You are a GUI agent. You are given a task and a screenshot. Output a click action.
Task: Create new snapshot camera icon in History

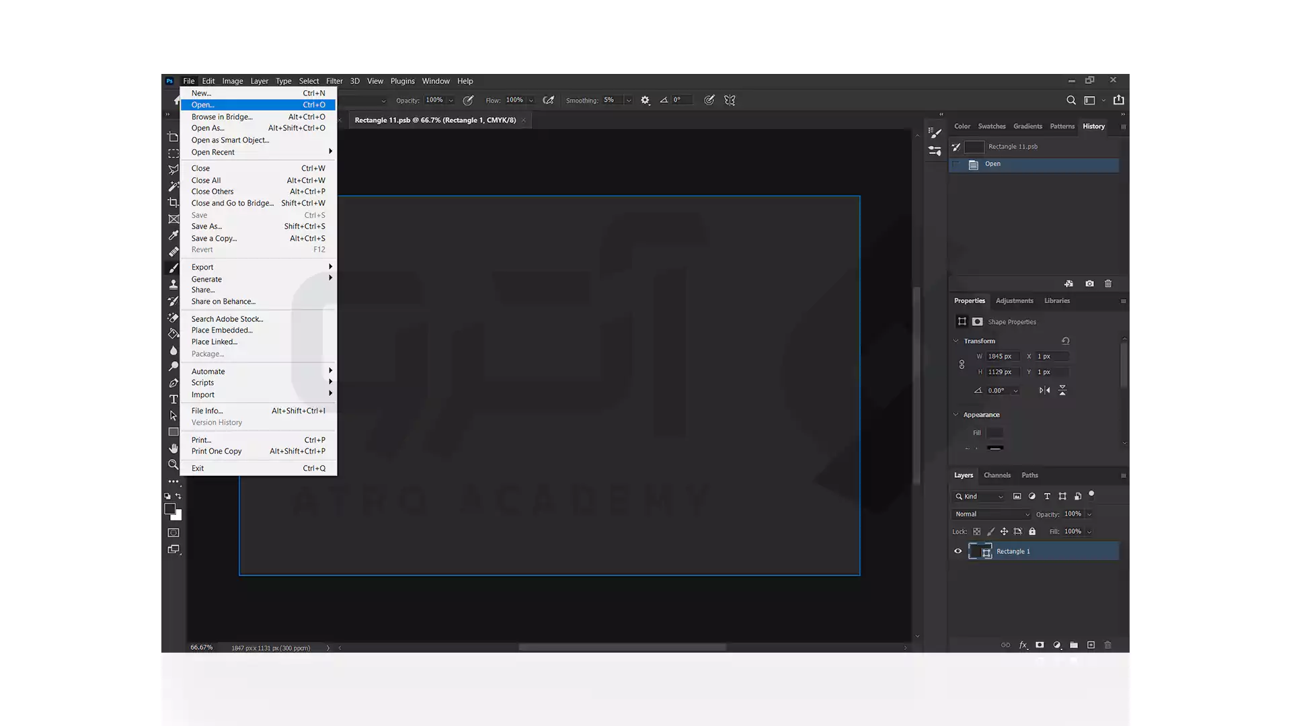pyautogui.click(x=1089, y=284)
